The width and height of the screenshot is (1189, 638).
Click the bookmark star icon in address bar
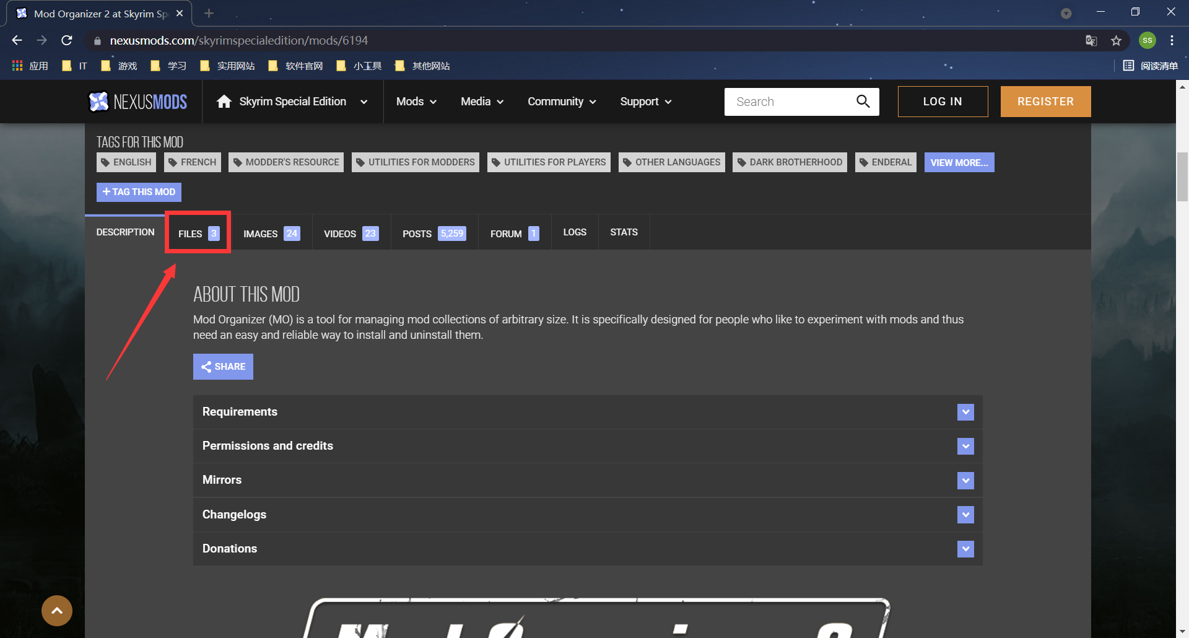pyautogui.click(x=1117, y=40)
